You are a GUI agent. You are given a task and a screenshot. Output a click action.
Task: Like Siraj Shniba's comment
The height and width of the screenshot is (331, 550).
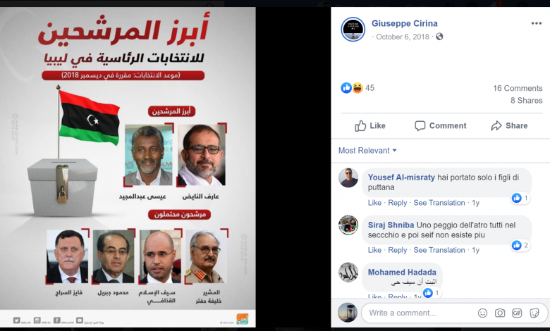(x=374, y=250)
